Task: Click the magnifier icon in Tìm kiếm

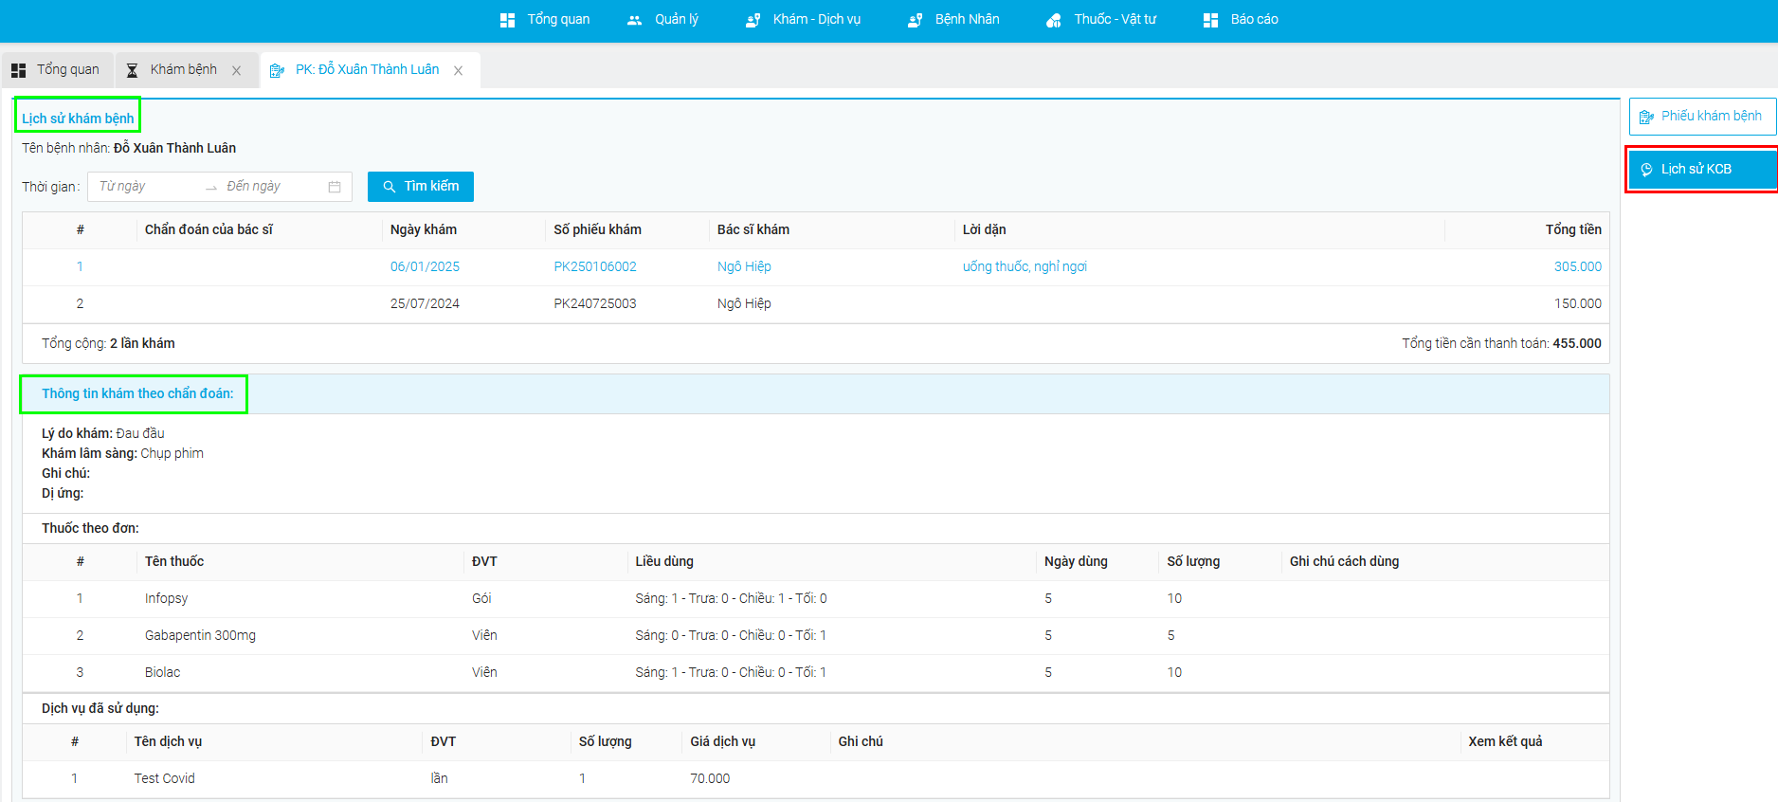Action: coord(390,187)
